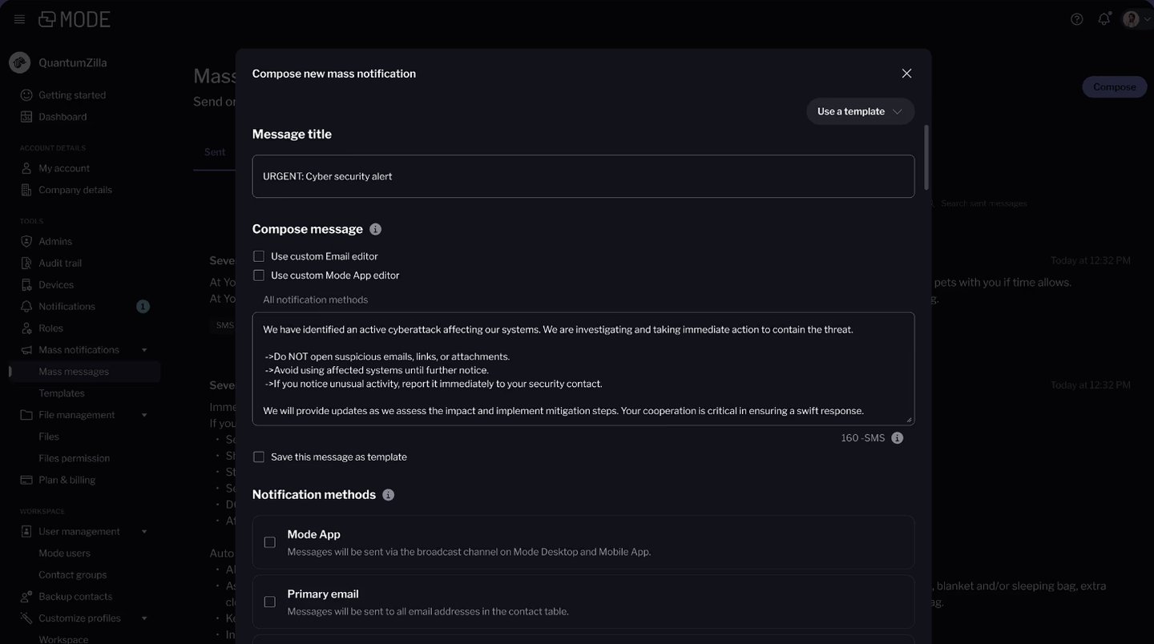Collapse the File management sidebar section

(144, 415)
